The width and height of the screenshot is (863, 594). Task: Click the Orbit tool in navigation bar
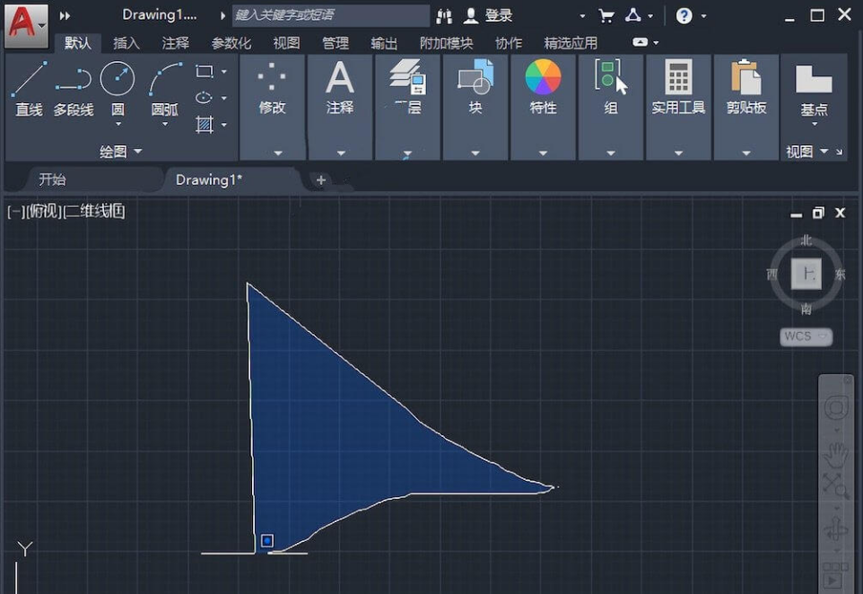click(836, 528)
